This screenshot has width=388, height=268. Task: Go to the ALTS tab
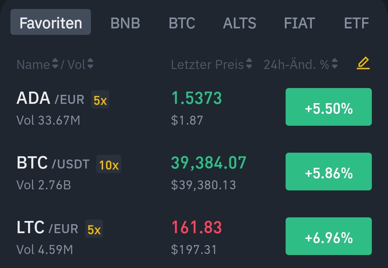240,23
